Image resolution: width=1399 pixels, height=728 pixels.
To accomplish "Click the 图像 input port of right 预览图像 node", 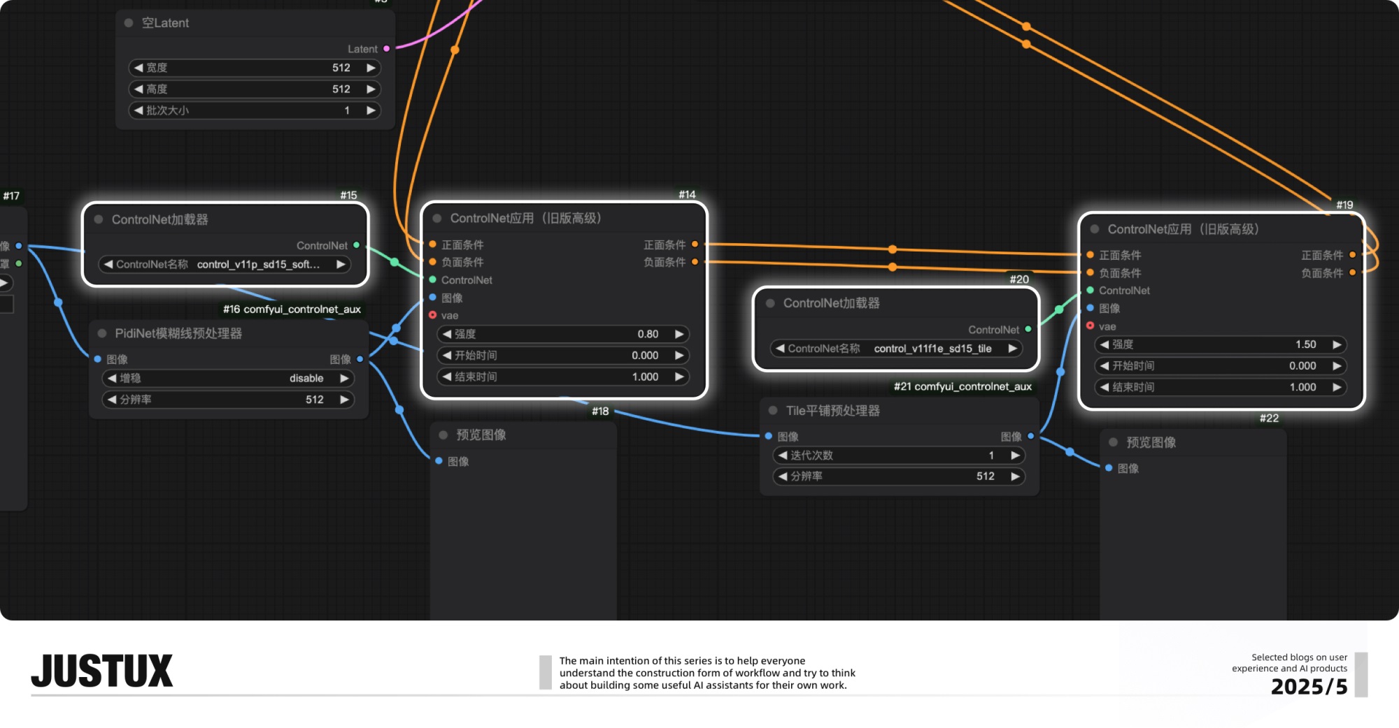I will click(x=1109, y=468).
